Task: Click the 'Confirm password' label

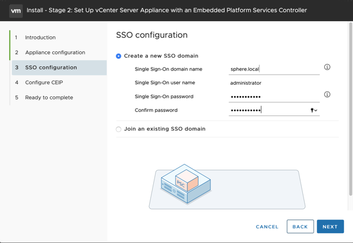Action: [156, 110]
